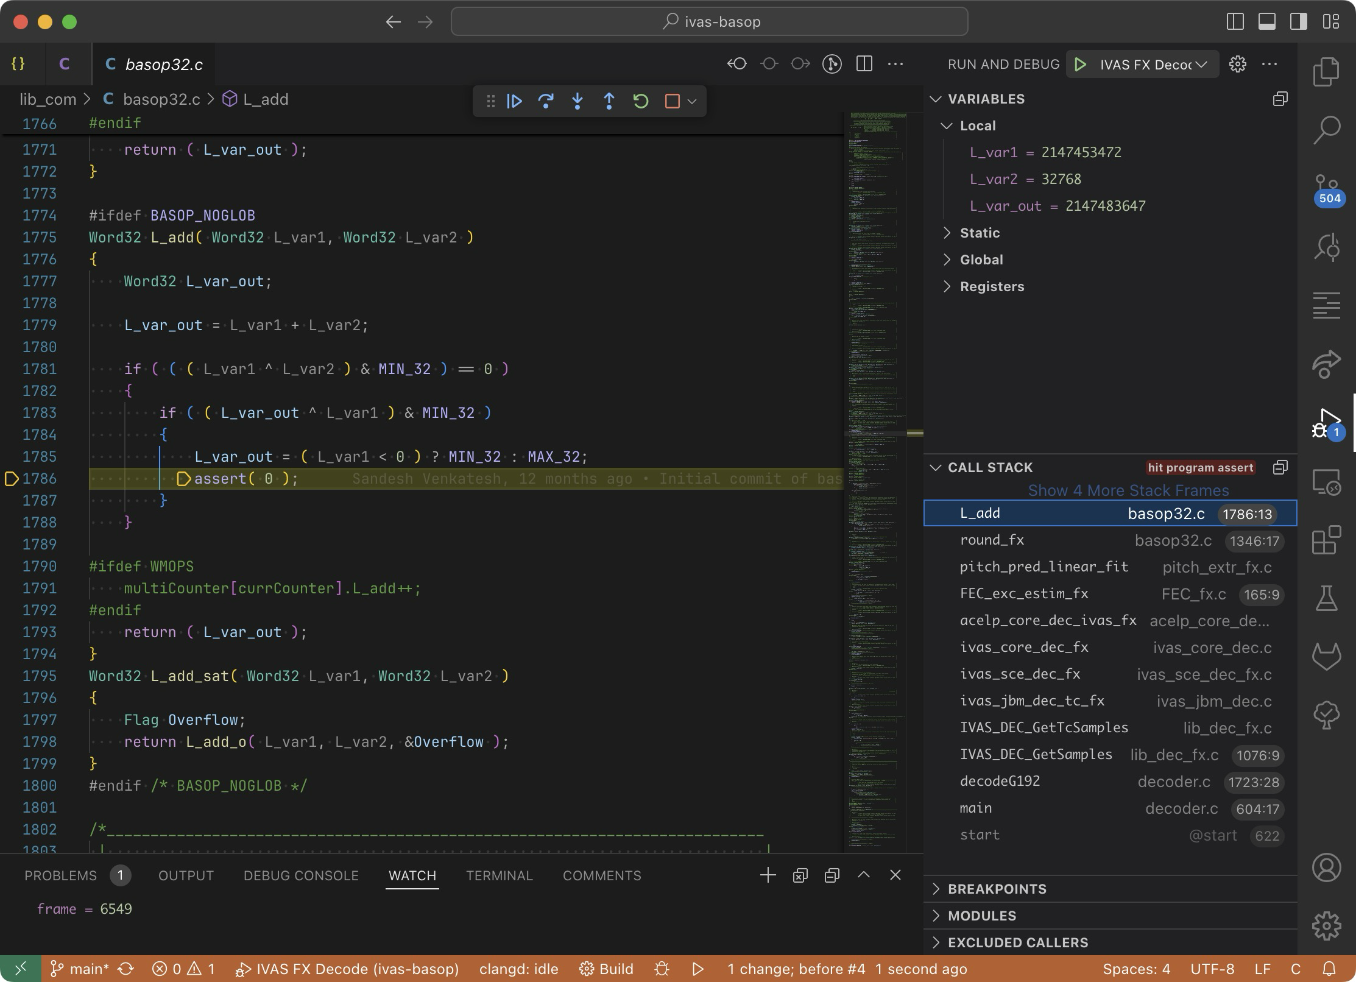The width and height of the screenshot is (1356, 982).
Task: Step over with the debug toolbar
Action: tap(546, 101)
